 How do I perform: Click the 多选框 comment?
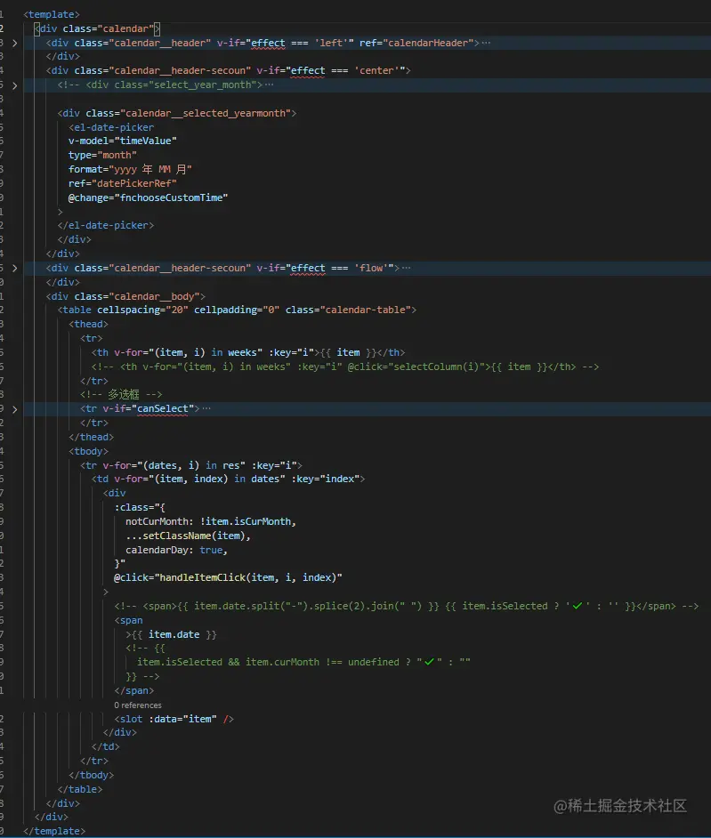point(121,394)
